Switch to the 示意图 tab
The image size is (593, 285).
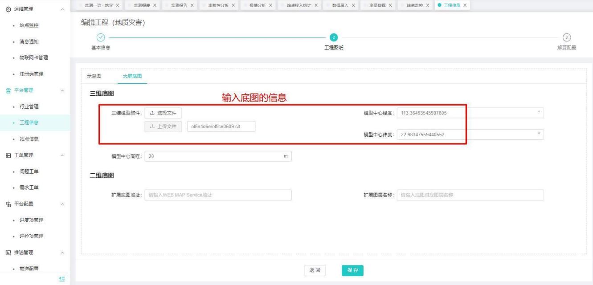(x=94, y=76)
